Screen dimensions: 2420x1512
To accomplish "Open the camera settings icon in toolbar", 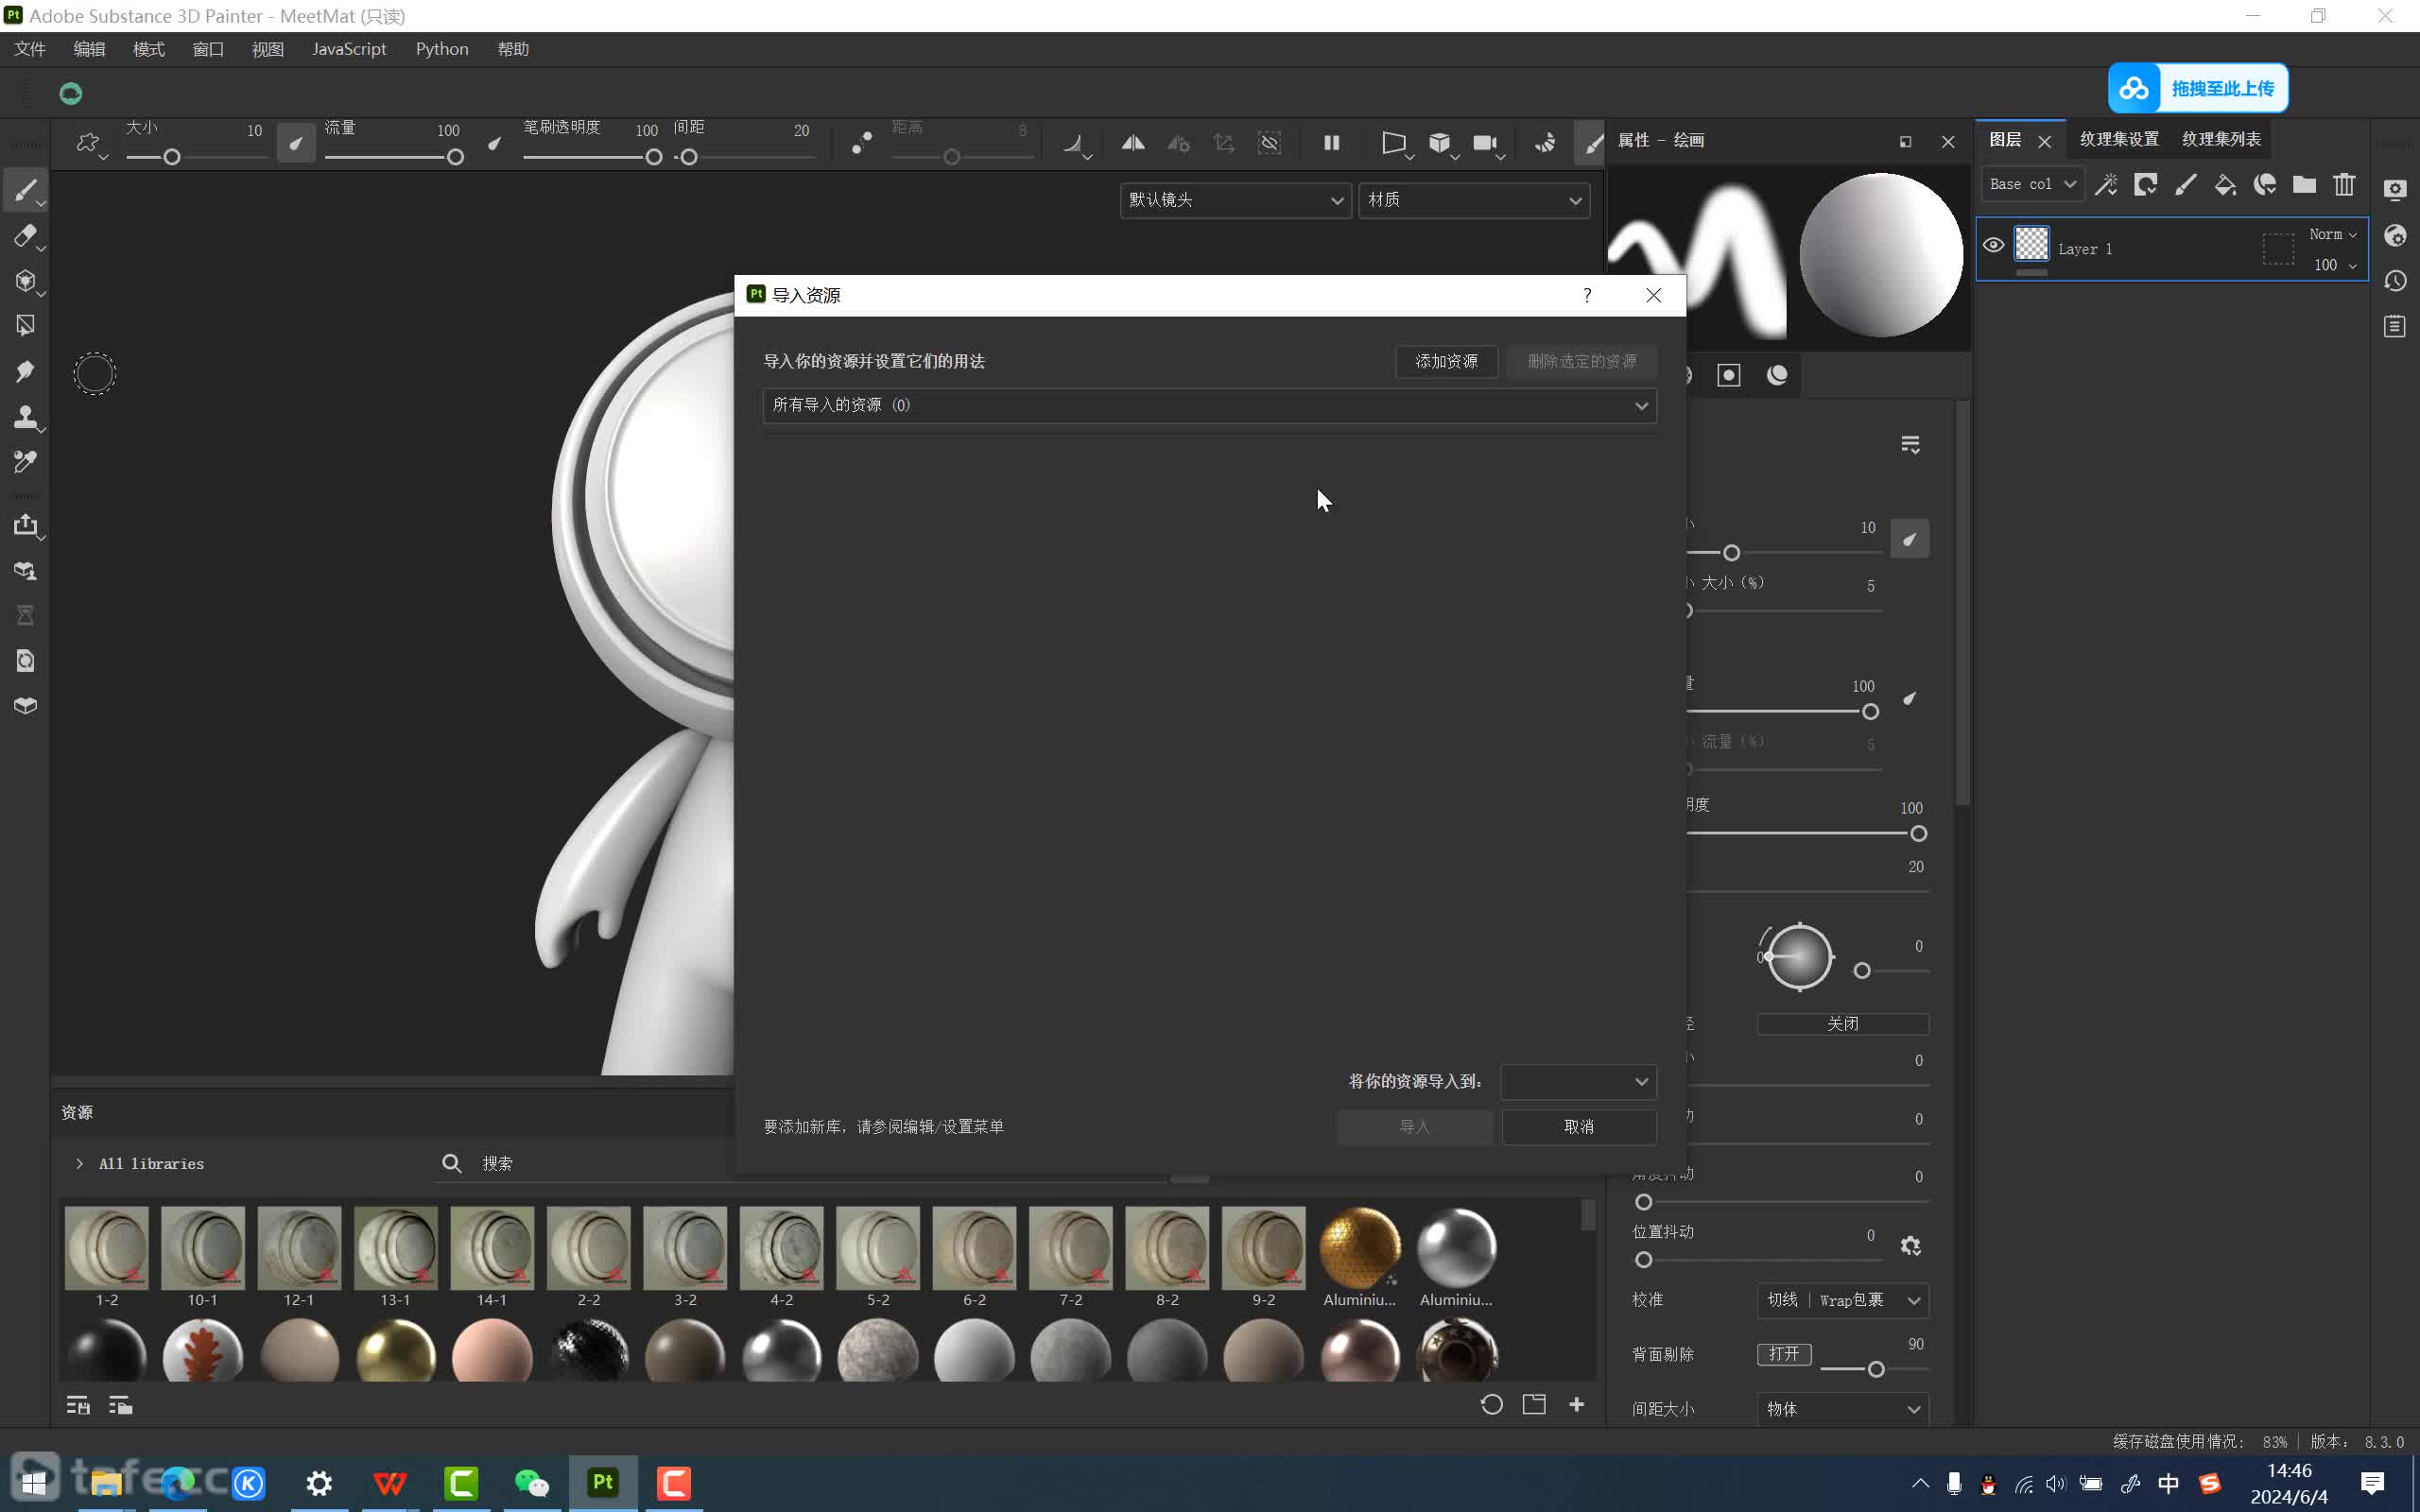I will click(1485, 143).
